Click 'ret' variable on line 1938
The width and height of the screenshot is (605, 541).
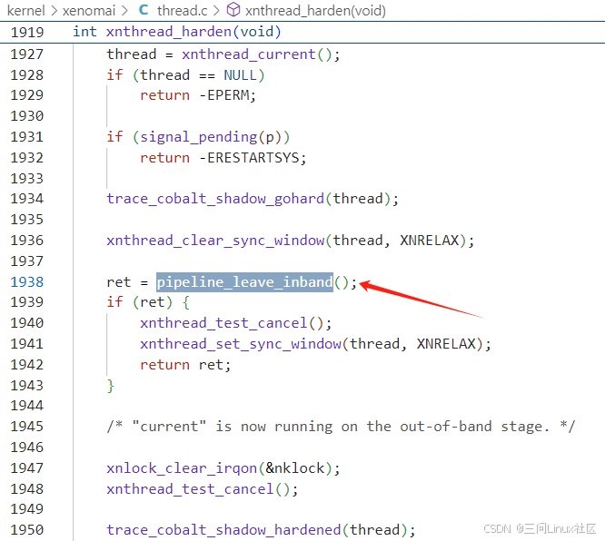[119, 282]
